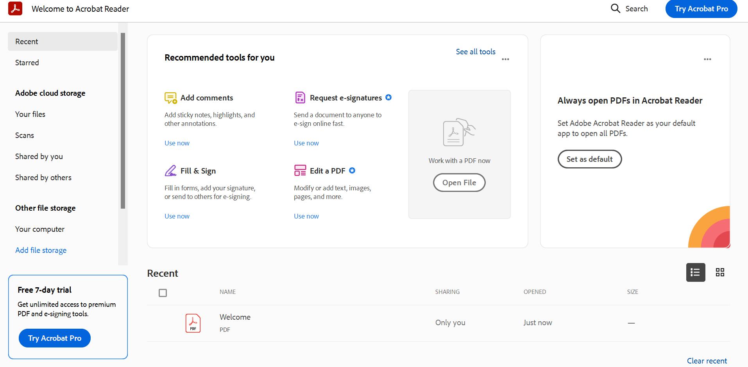
Task: Open the Recent sidebar section
Action: tap(63, 41)
